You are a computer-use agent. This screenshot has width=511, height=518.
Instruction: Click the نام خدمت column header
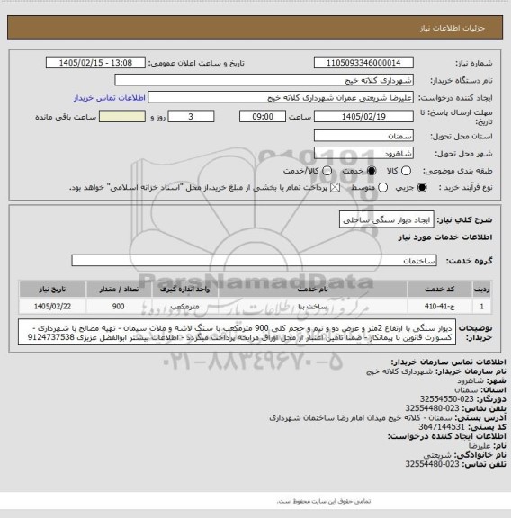click(x=313, y=290)
